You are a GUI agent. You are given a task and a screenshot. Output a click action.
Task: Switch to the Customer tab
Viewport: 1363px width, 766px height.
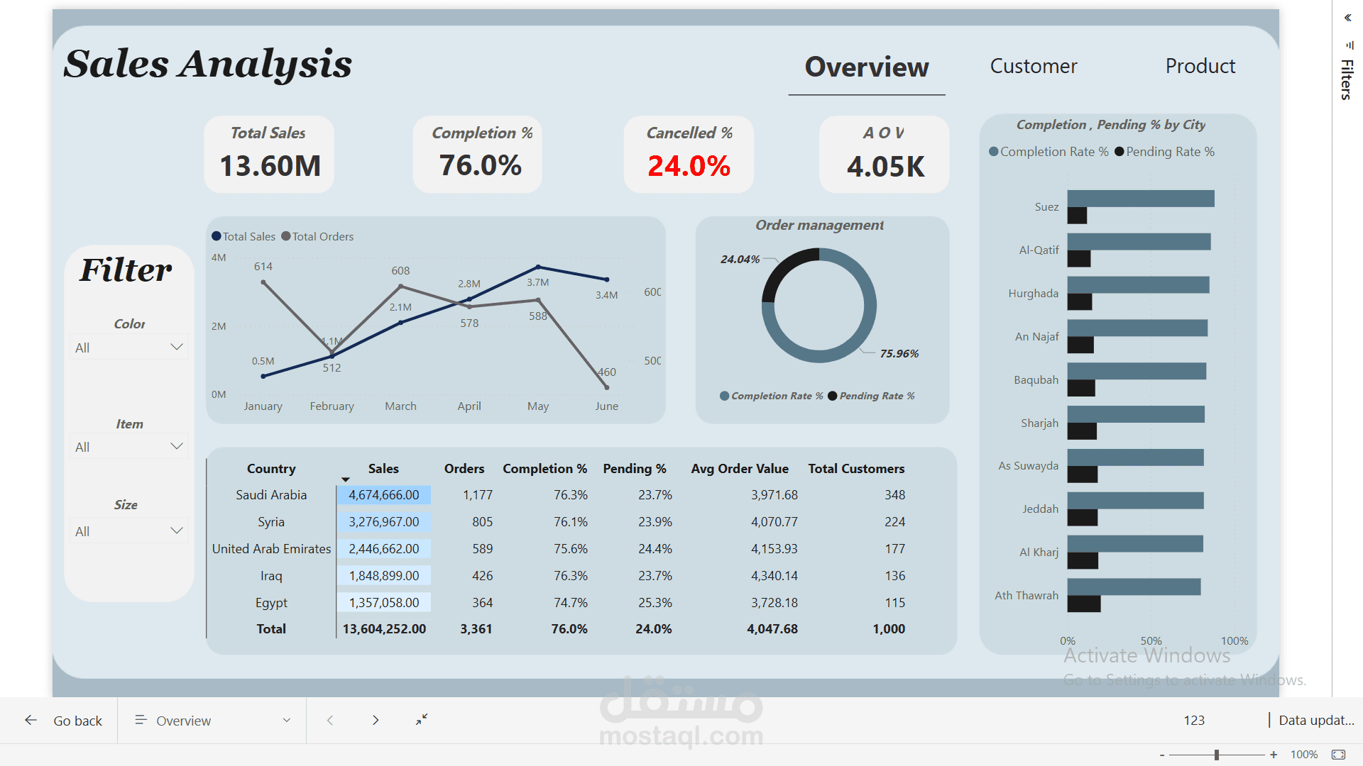(1033, 66)
